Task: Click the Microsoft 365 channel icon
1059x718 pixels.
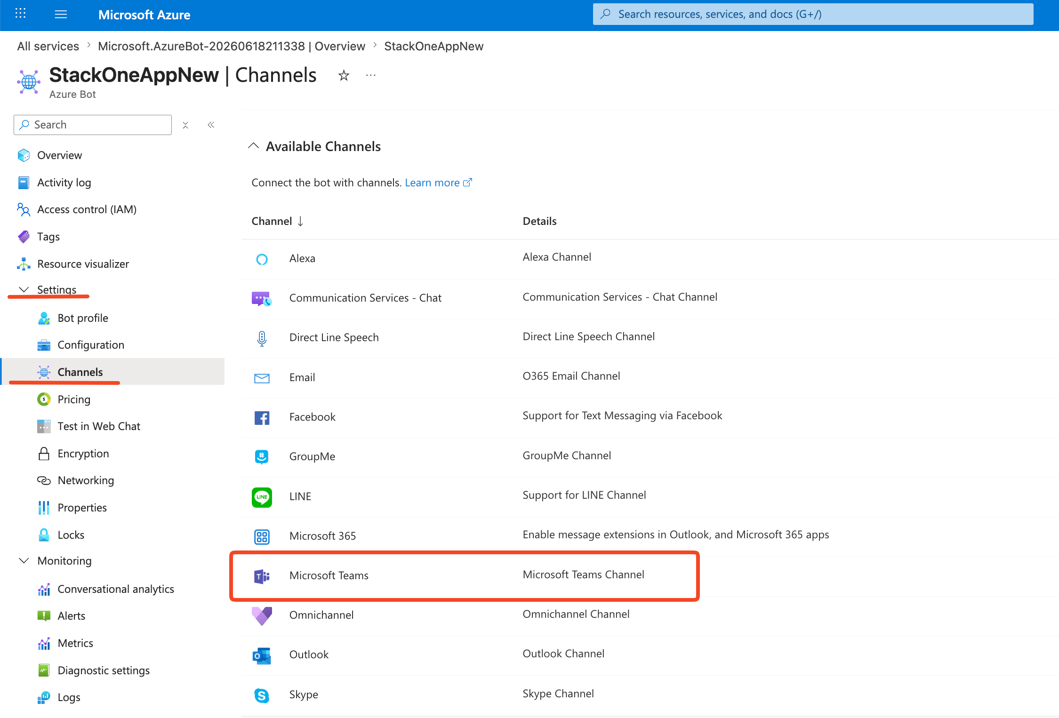Action: (x=262, y=536)
